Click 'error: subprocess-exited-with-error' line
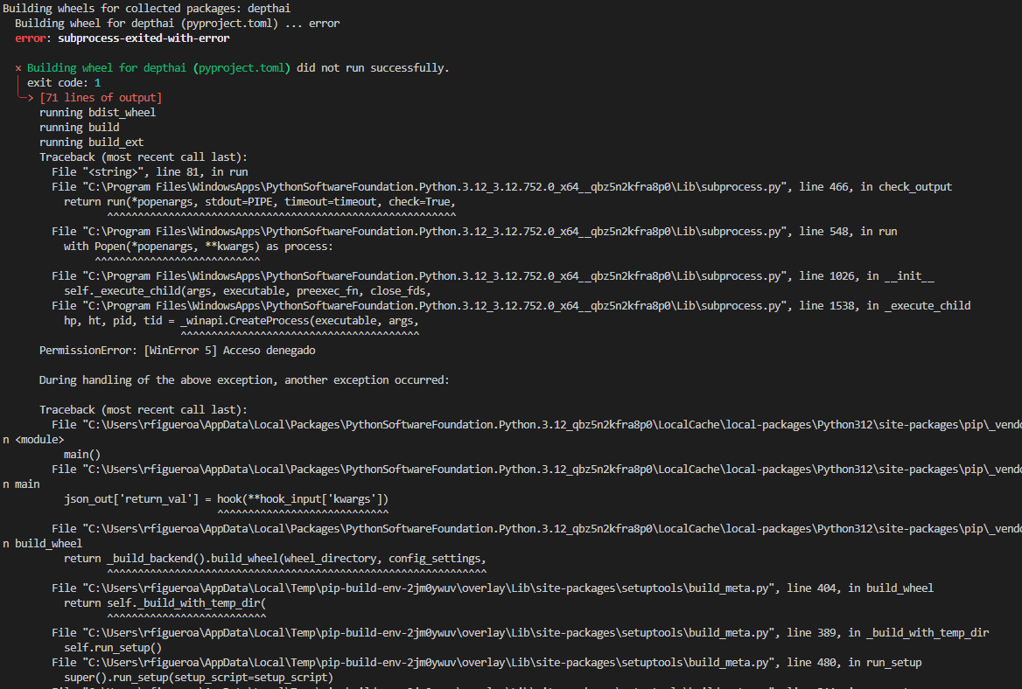1022x689 pixels. click(122, 38)
